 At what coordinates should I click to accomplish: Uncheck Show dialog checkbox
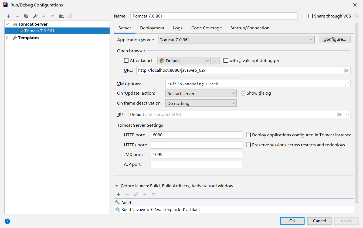(243, 93)
